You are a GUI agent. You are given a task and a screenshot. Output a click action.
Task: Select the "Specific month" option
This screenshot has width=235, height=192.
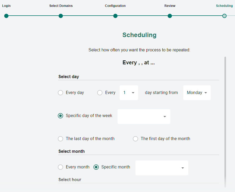pos(96,167)
